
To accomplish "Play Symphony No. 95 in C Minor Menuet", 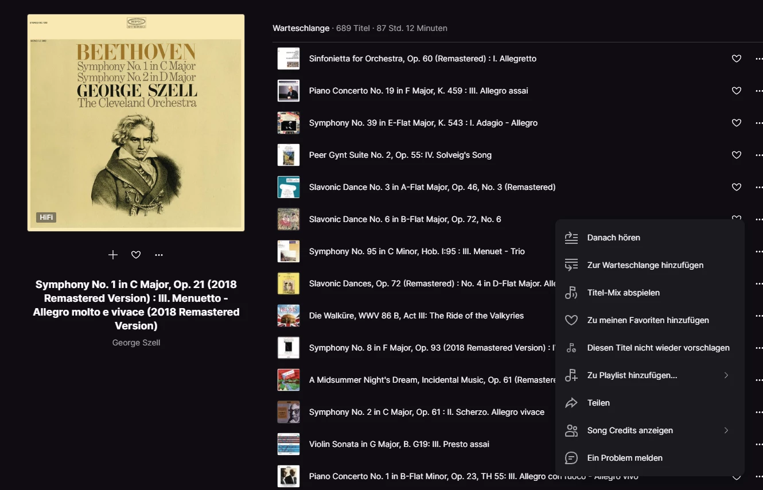I will [x=417, y=251].
